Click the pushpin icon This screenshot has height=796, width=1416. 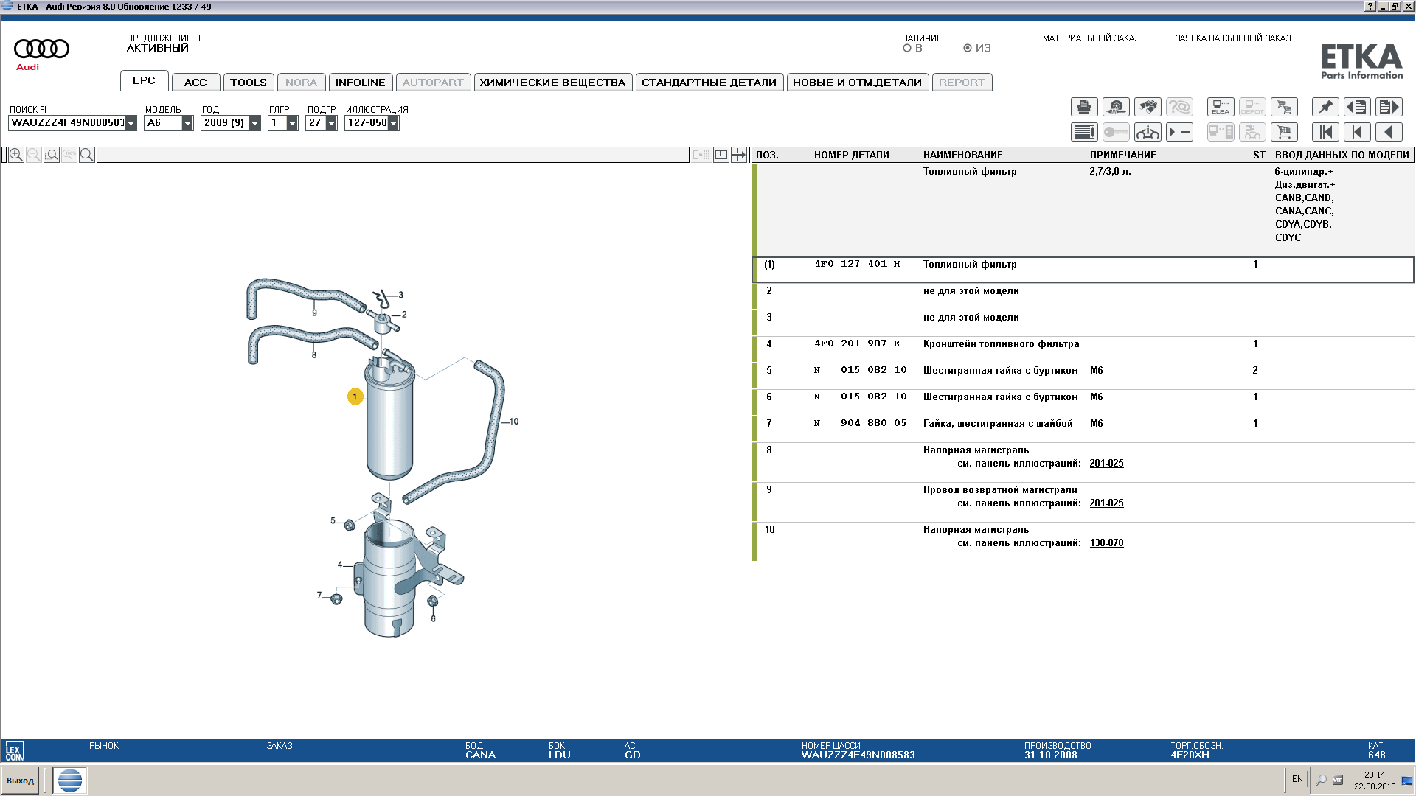coord(1325,108)
